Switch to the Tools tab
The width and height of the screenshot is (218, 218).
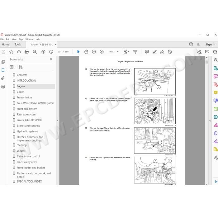18,45
